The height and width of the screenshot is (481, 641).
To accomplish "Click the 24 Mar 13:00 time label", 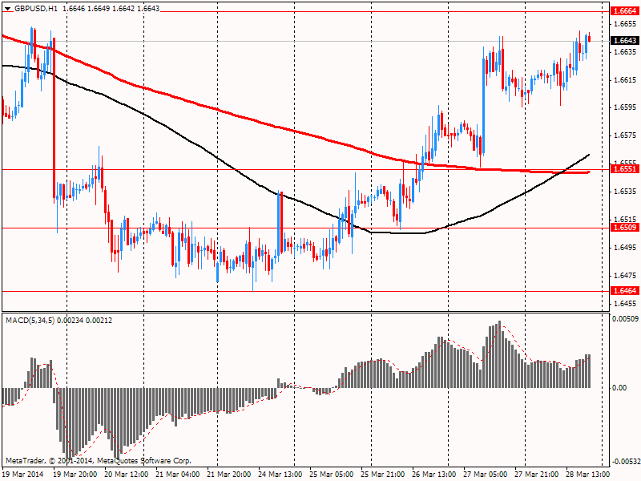I will [280, 475].
